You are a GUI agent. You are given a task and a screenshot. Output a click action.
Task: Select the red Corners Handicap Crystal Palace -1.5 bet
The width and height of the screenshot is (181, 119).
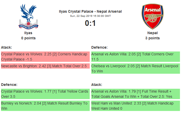click(x=45, y=57)
